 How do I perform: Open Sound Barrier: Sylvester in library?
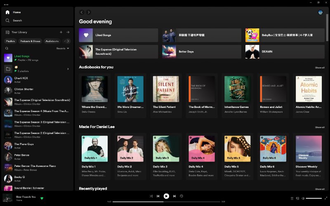click(37, 188)
